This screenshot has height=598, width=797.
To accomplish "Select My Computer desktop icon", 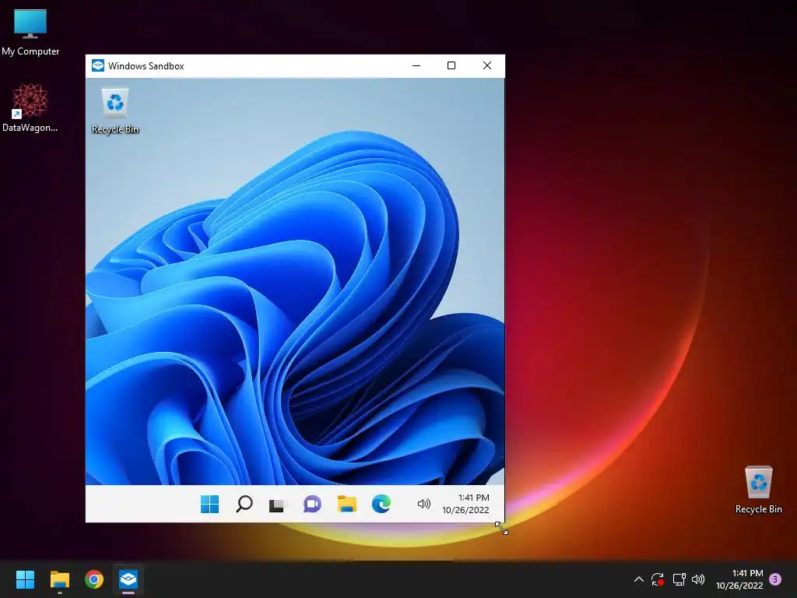I will pyautogui.click(x=30, y=33).
